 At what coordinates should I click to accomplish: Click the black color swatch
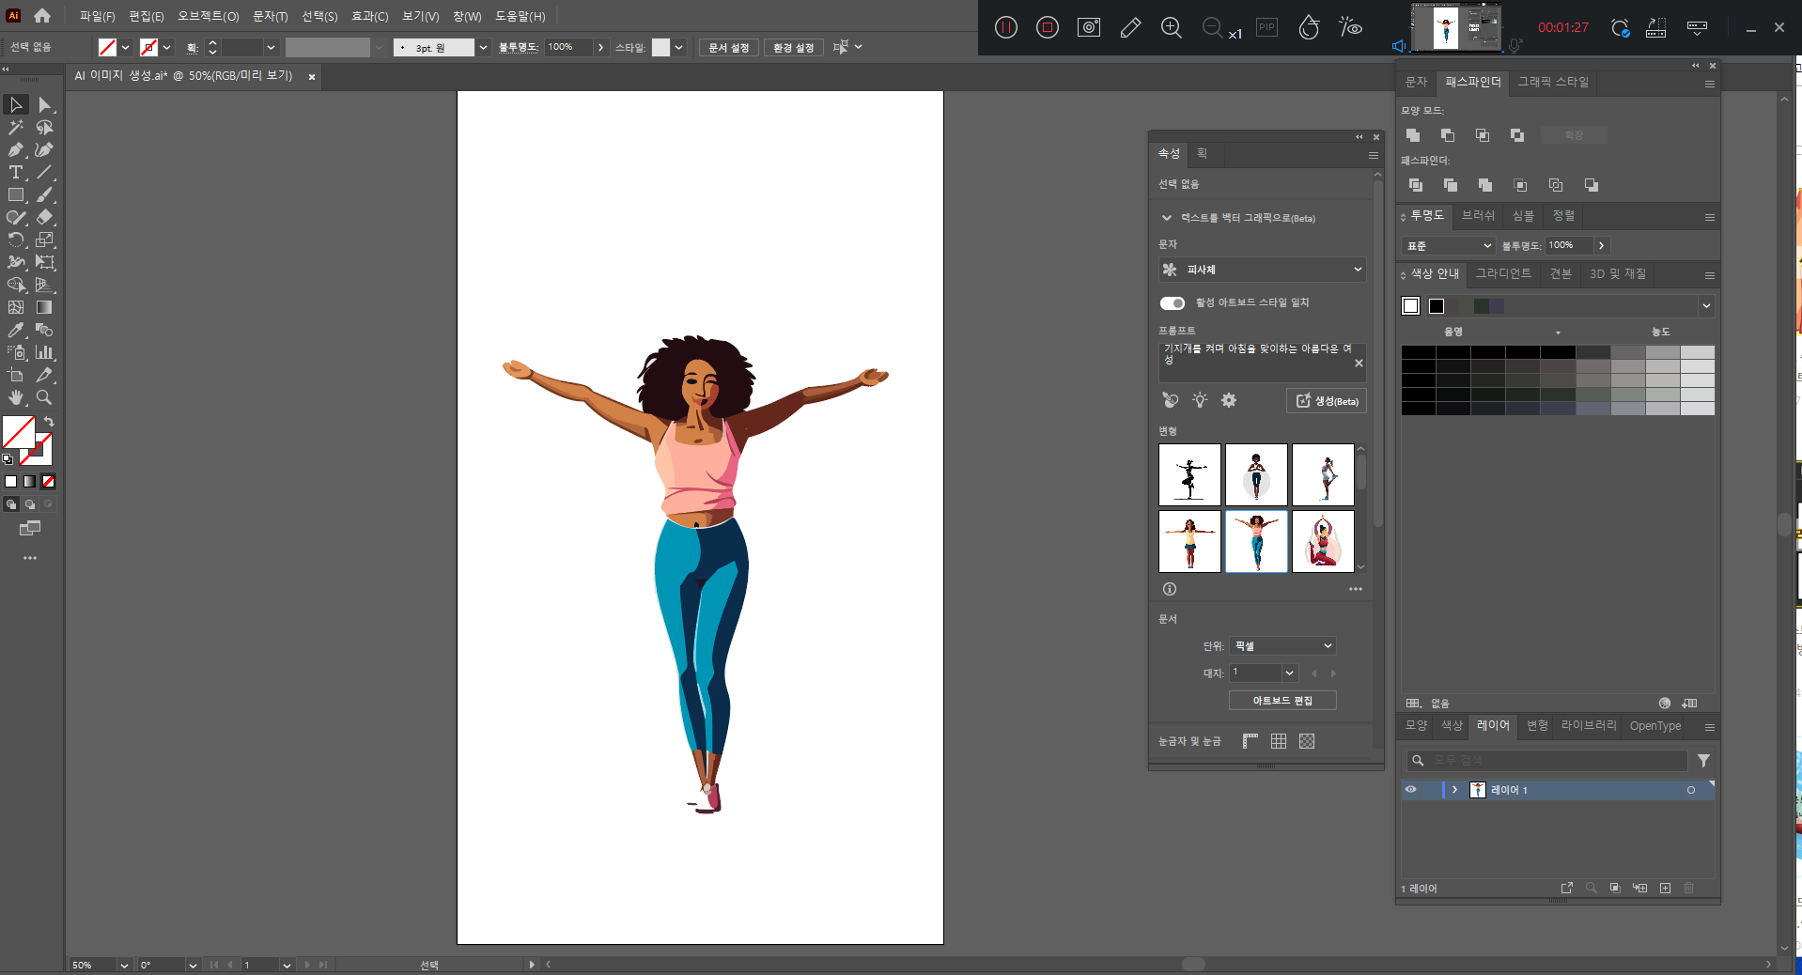[1437, 306]
